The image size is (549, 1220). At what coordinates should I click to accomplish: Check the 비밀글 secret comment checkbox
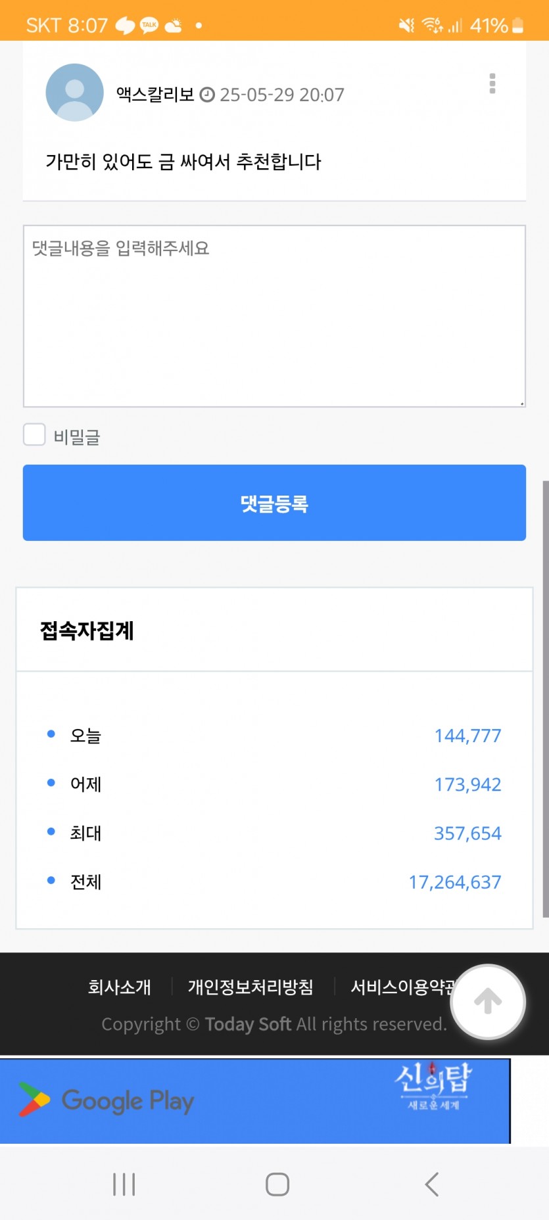click(x=34, y=434)
